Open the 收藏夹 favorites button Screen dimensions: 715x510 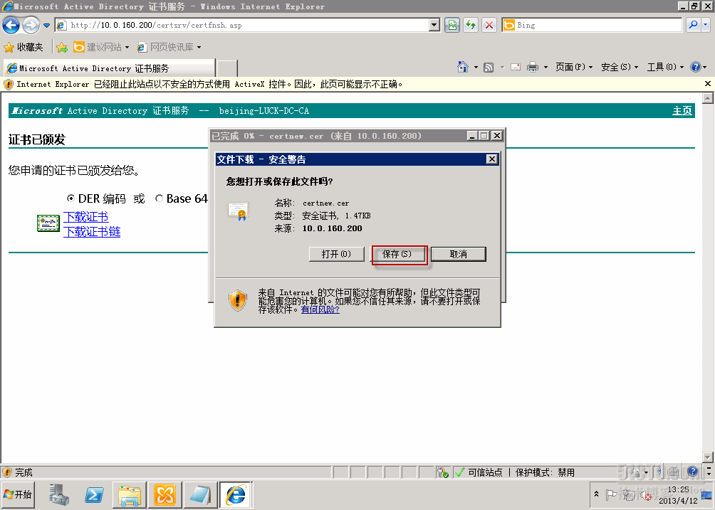tap(24, 47)
